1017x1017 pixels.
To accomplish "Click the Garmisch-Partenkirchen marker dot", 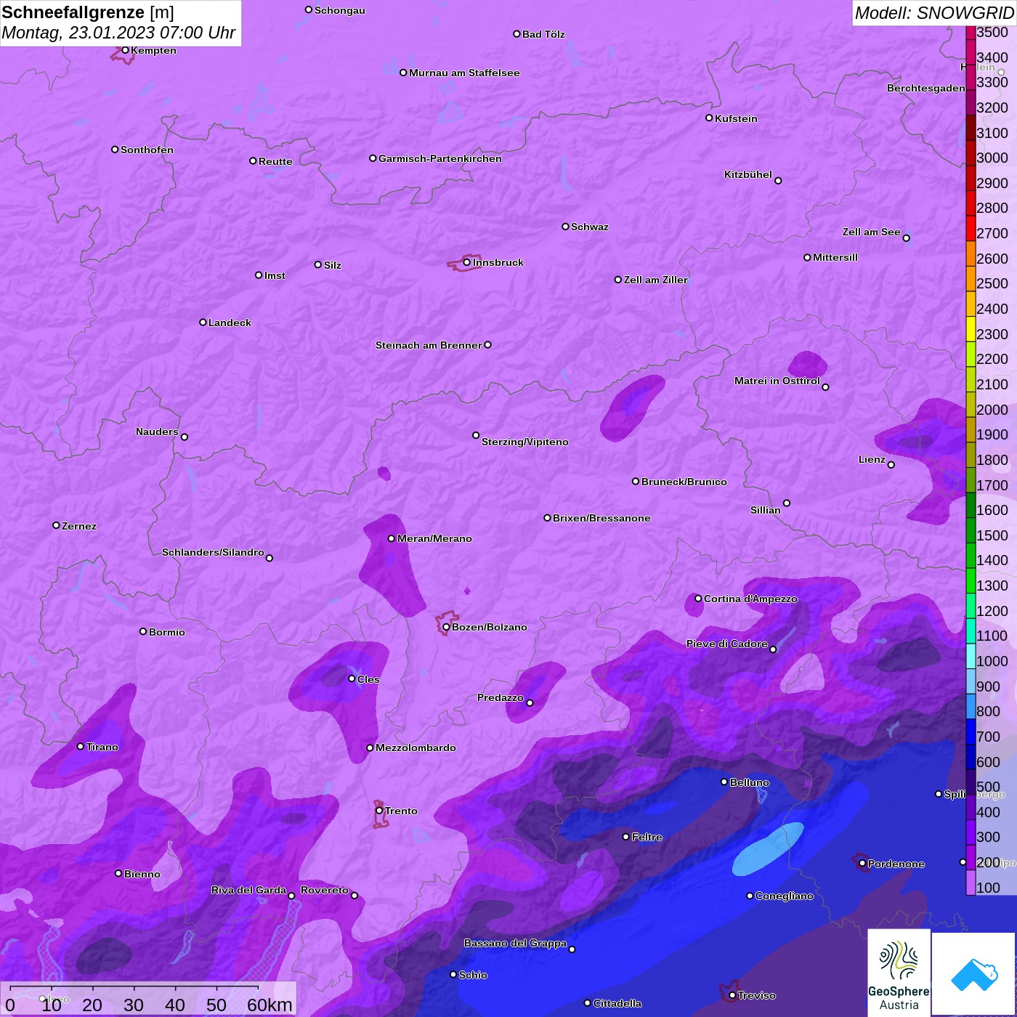I will (x=373, y=158).
